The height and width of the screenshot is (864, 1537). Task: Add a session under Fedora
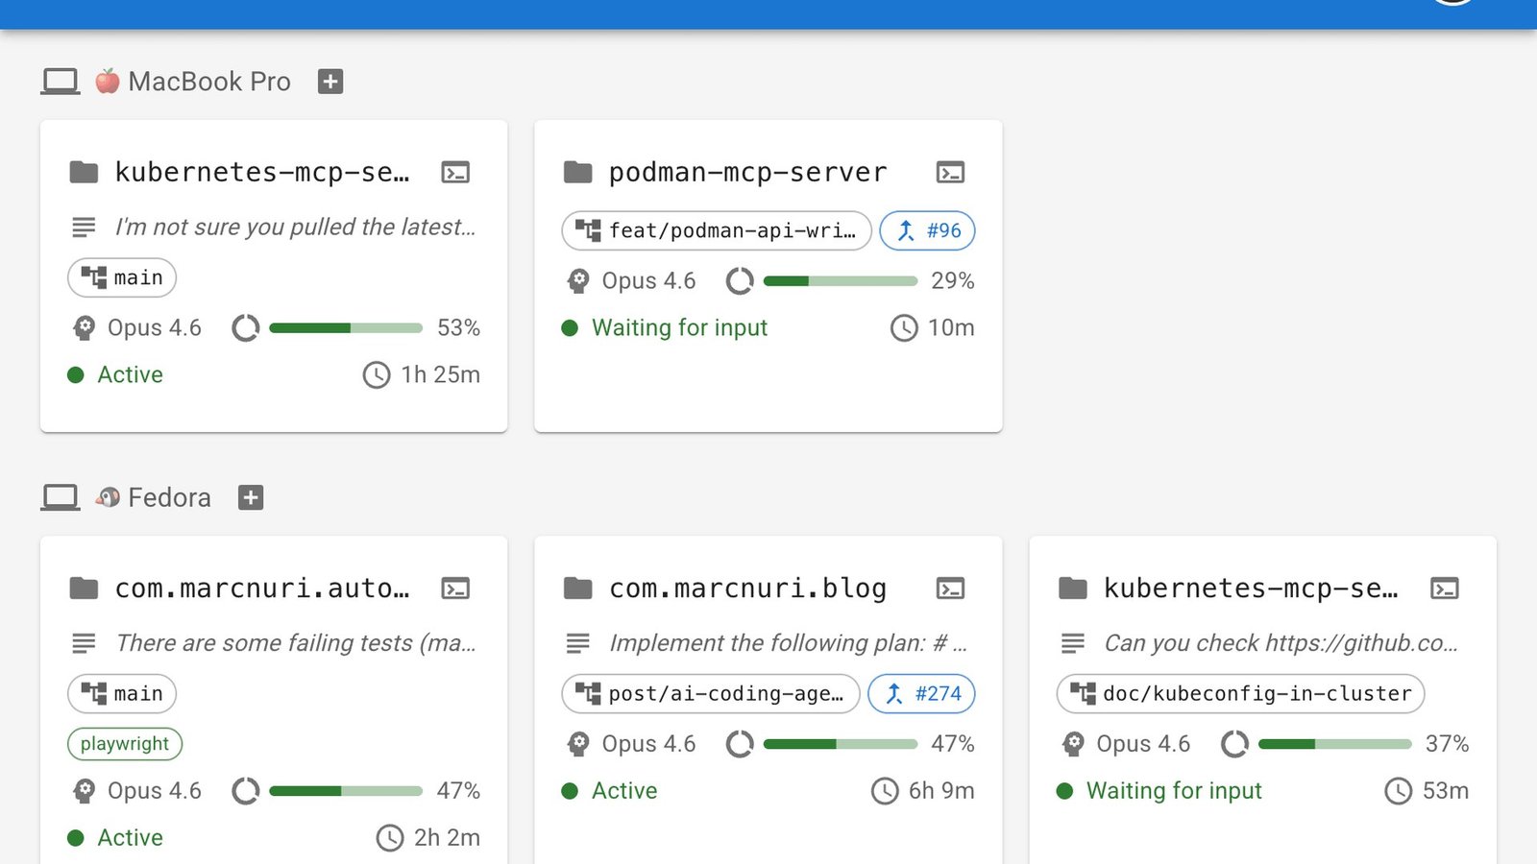[251, 497]
